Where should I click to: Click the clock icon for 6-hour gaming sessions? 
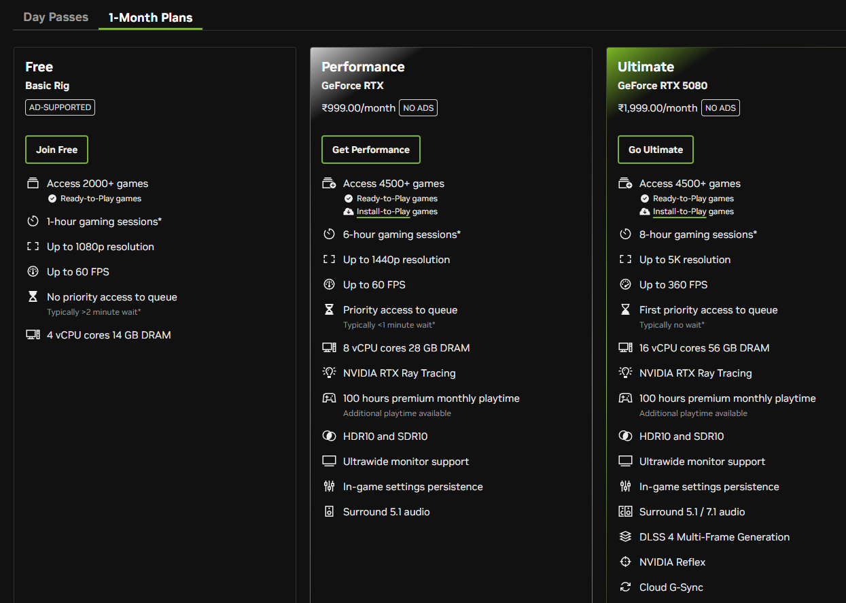click(x=329, y=235)
